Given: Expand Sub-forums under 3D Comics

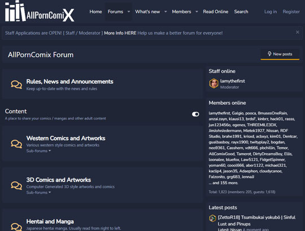Looking at the screenshot, I should coord(38,192).
